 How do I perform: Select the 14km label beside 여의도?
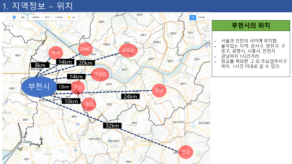(76, 77)
